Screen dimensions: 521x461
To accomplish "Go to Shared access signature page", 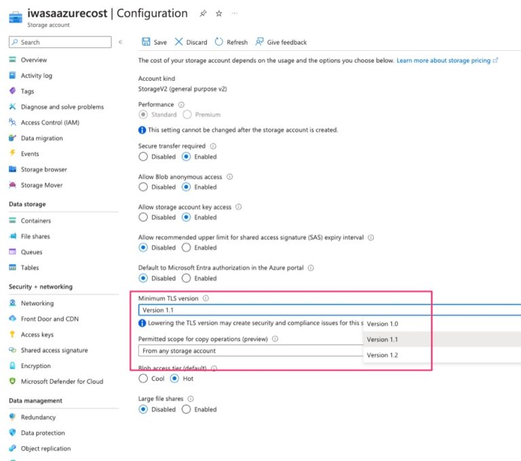I will pos(54,350).
